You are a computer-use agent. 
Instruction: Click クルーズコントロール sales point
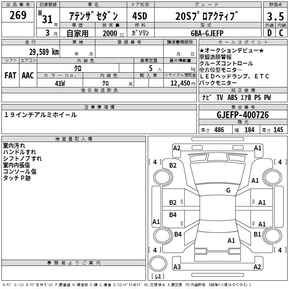(226, 64)
